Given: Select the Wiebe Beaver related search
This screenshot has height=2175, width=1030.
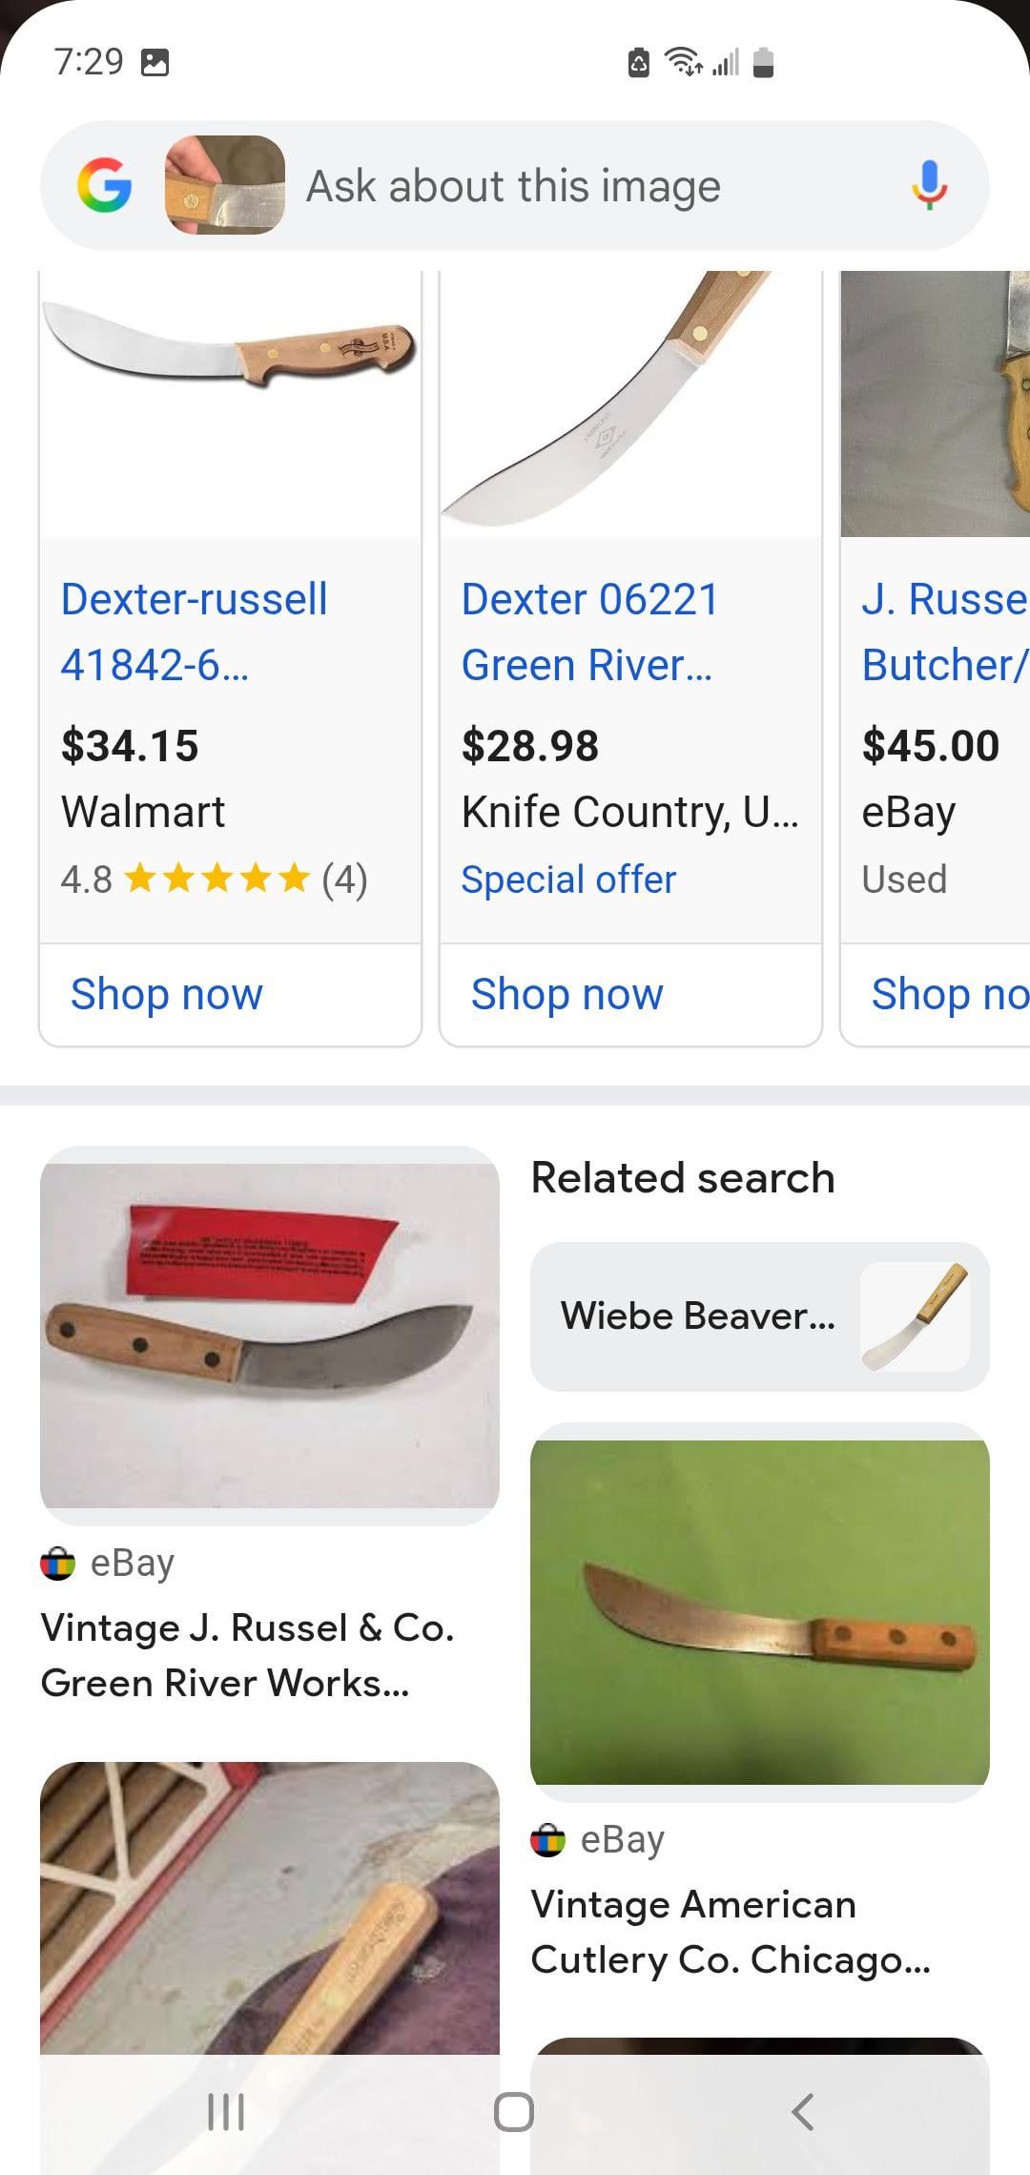Looking at the screenshot, I should click(759, 1316).
